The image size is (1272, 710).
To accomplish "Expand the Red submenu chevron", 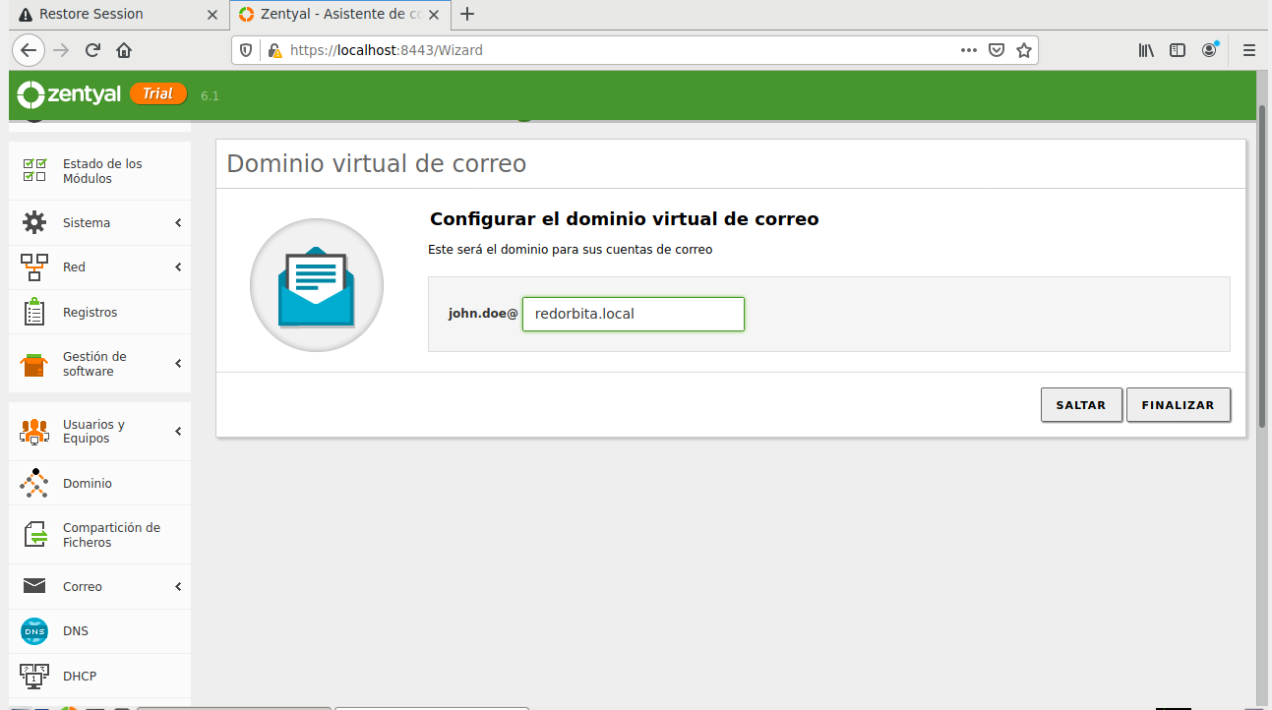I will 178,267.
